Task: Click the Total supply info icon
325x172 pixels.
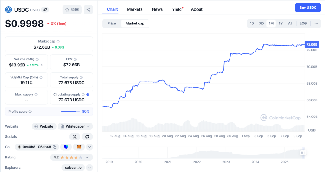Action: point(81,77)
